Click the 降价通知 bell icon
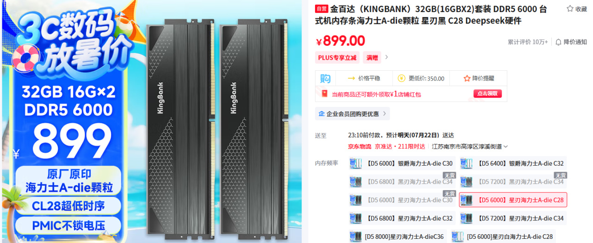The image size is (593, 243). (x=558, y=42)
